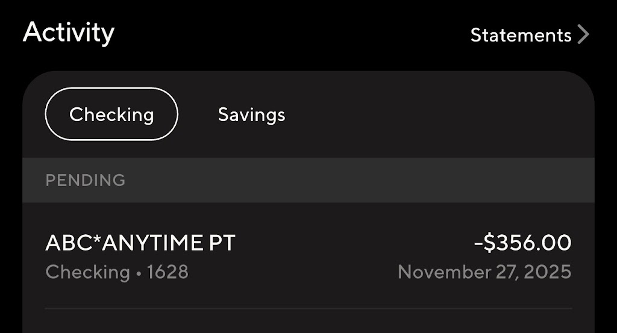
Task: Tap the -$356.00 transaction amount
Action: (522, 243)
